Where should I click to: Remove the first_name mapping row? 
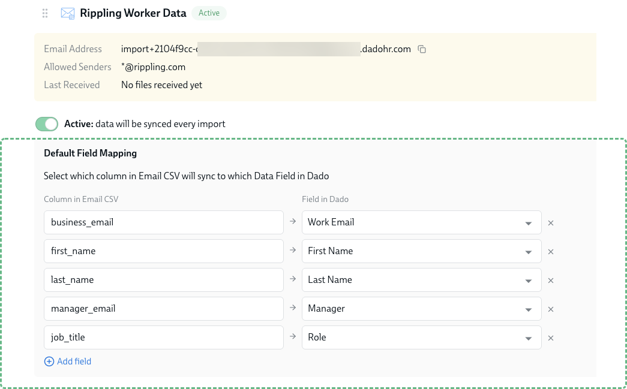click(551, 252)
